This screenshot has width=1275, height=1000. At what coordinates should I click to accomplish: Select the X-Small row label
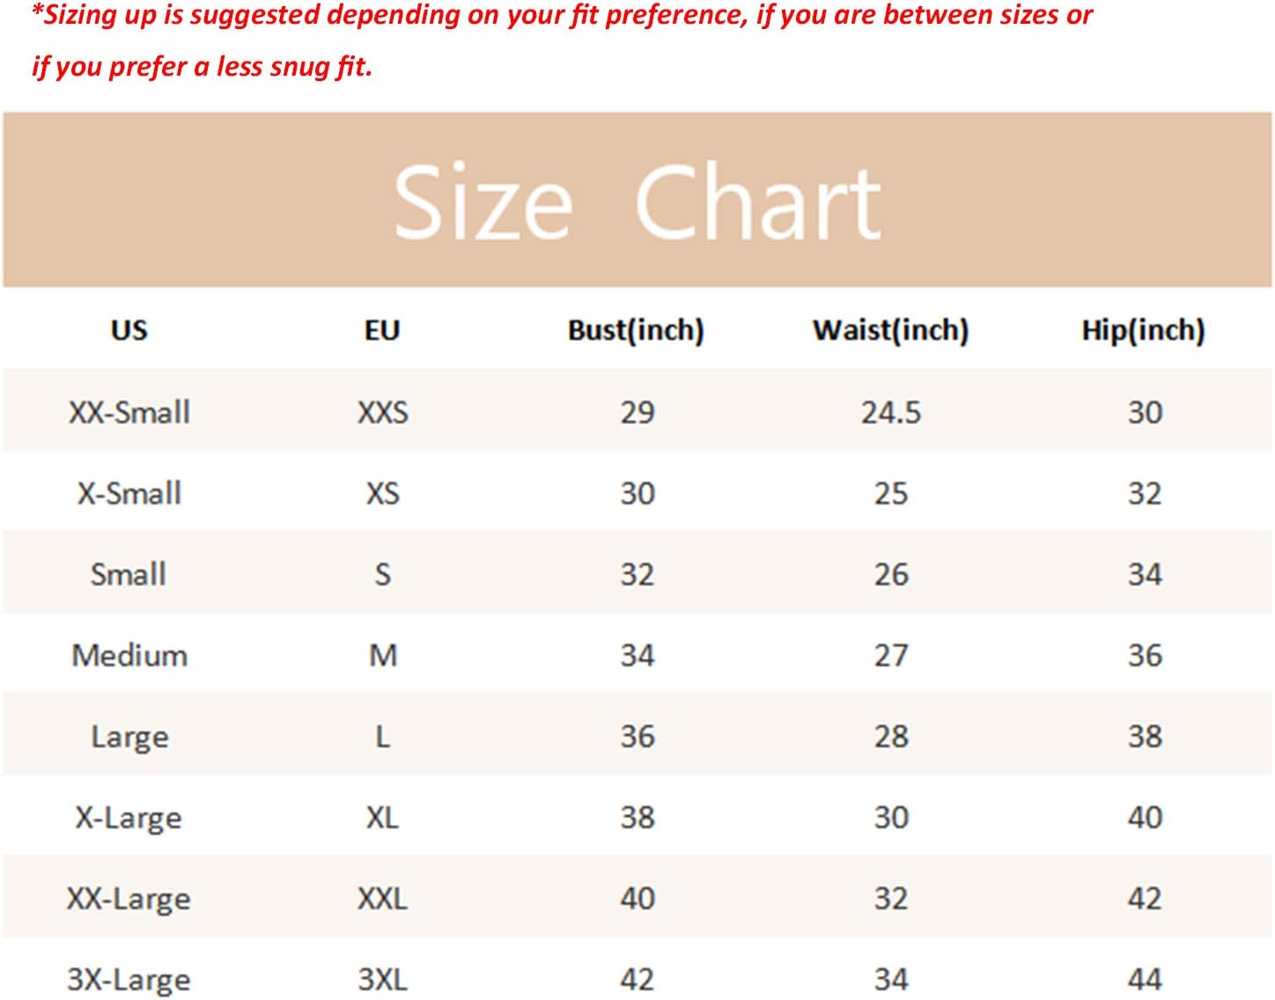click(129, 493)
